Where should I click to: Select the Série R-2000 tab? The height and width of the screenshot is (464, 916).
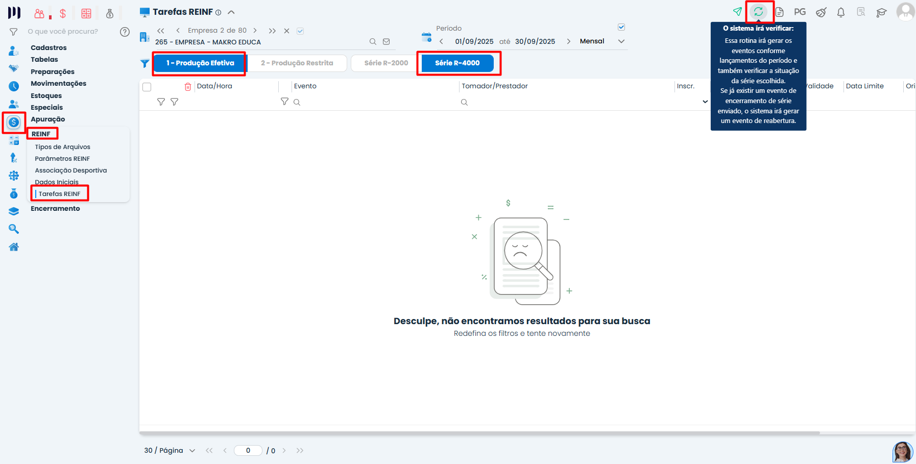[385, 63]
